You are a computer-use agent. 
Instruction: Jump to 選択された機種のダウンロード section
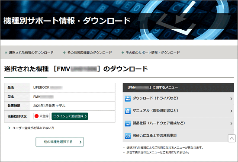[31, 53]
